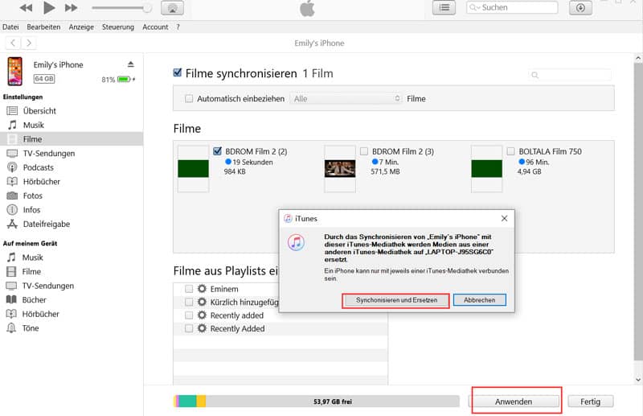Click the scrollbar down arrow

tap(638, 380)
